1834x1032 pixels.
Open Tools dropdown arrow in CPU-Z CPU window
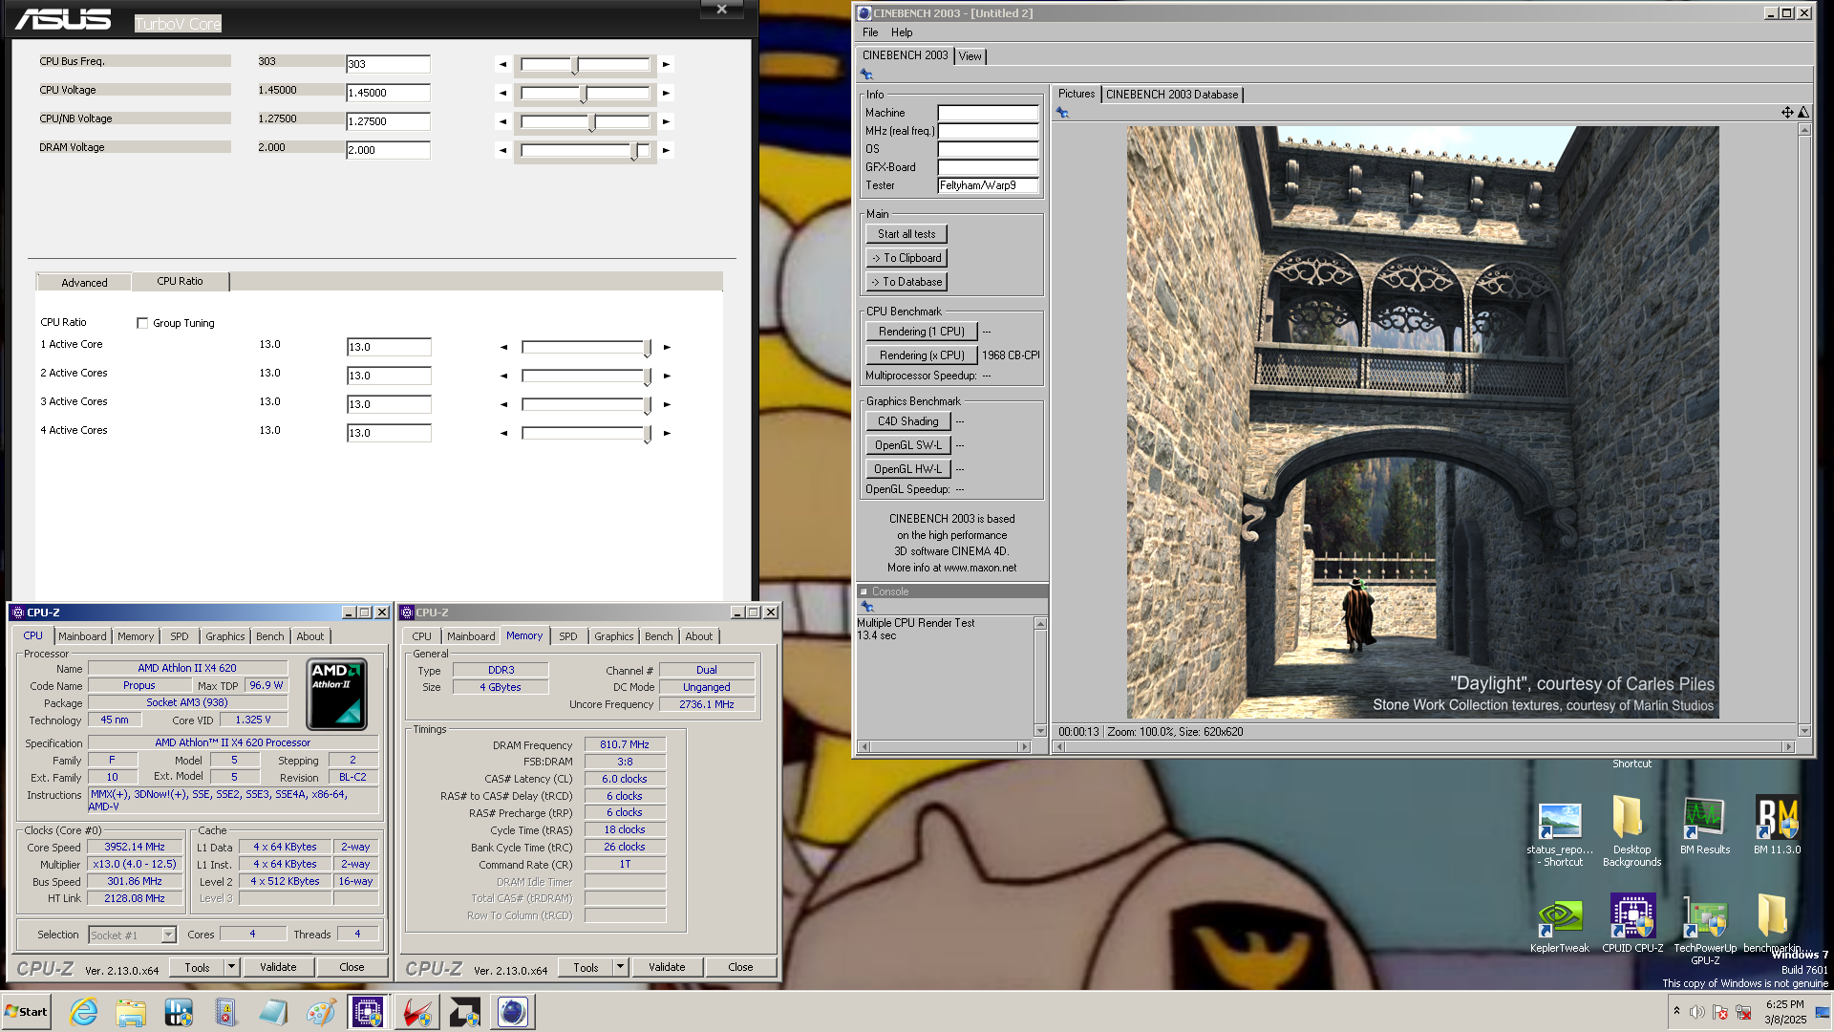(231, 967)
